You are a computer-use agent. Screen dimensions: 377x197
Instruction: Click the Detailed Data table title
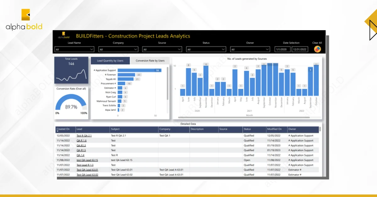pyautogui.click(x=188, y=124)
